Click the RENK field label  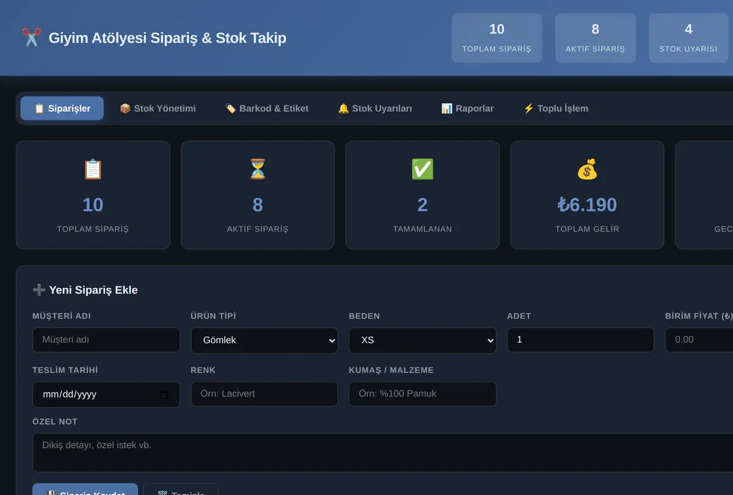pos(203,370)
